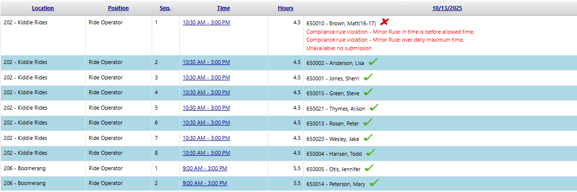Click the 5.5 hours value in Peterson, Mary's row

(297, 183)
